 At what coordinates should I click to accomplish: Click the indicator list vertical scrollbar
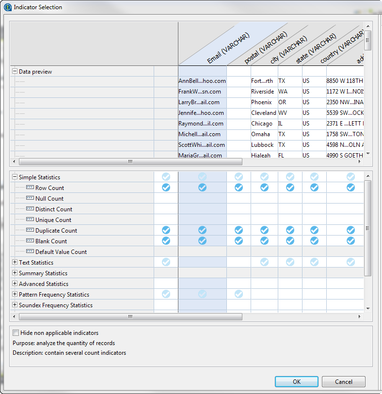click(368, 228)
